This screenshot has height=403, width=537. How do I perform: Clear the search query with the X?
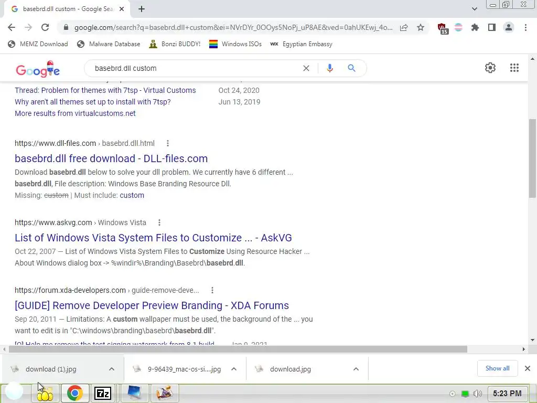click(x=306, y=68)
